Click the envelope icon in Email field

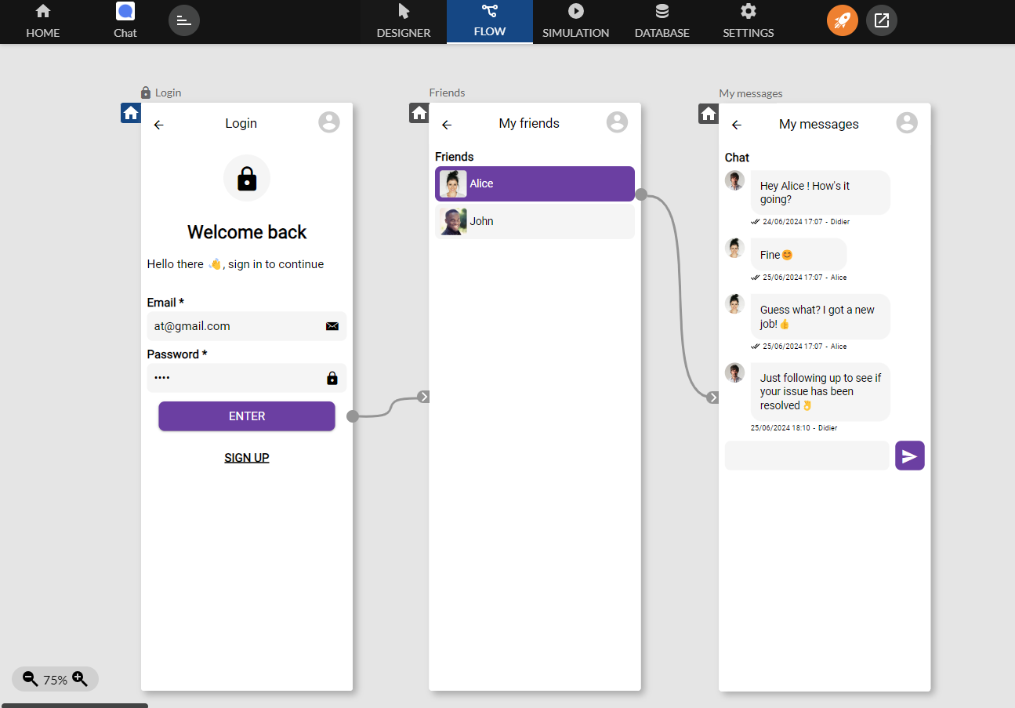pyautogui.click(x=332, y=326)
